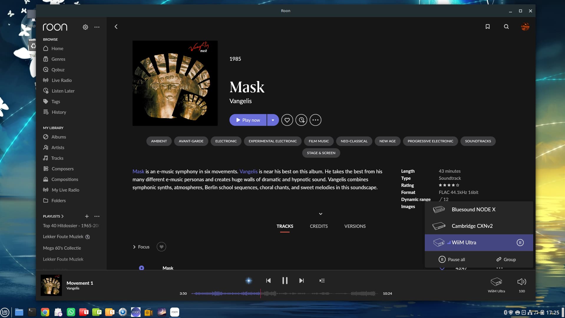Click the Play now button
This screenshot has height=318, width=565.
248,120
